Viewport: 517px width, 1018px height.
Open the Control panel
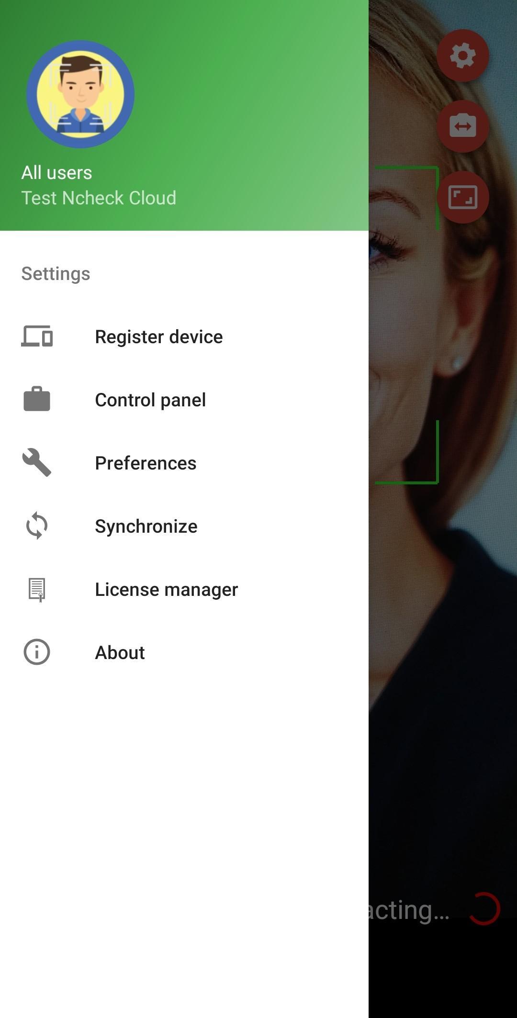point(184,400)
